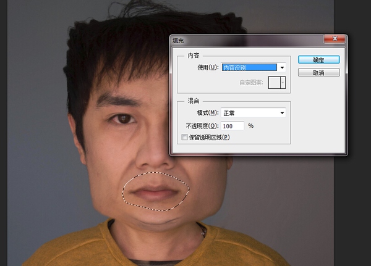Click the 确定 button
Image resolution: width=371 pixels, height=266 pixels.
[x=318, y=60]
